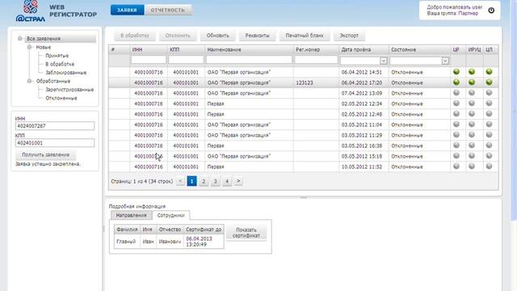The image size is (517, 291).
Task: Open the Отчетность tab
Action: (x=168, y=10)
